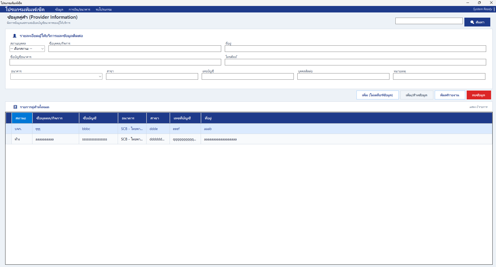Click the เลขบัญชี account number field
Viewport: 496px width, 267px height.
[x=248, y=76]
